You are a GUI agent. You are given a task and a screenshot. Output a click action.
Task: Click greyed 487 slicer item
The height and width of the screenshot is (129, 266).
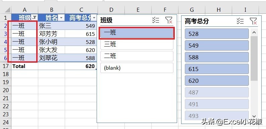pyautogui.click(x=217, y=92)
